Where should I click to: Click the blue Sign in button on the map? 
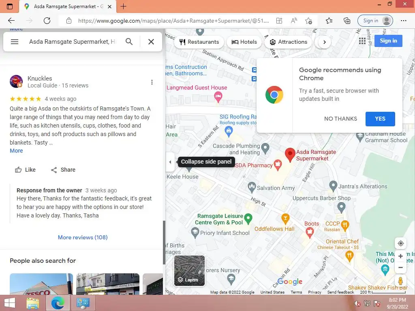[388, 41]
